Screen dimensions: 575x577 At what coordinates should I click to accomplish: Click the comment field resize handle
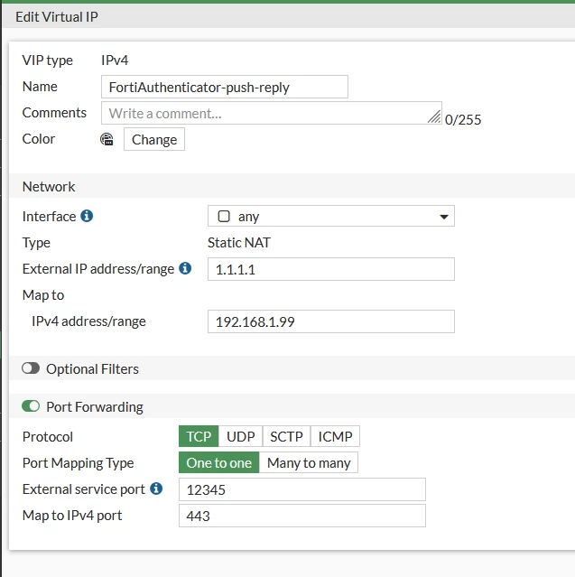point(434,117)
